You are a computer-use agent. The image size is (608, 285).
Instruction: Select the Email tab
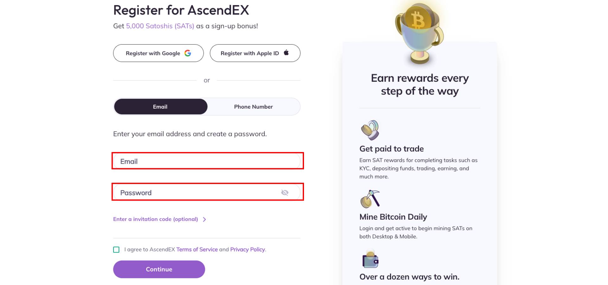[x=161, y=107]
